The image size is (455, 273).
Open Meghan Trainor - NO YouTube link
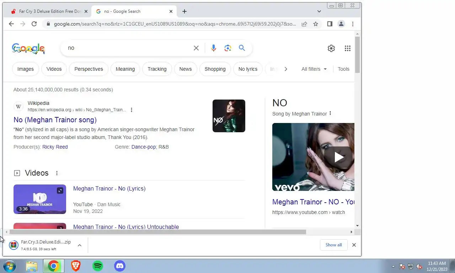(x=314, y=202)
